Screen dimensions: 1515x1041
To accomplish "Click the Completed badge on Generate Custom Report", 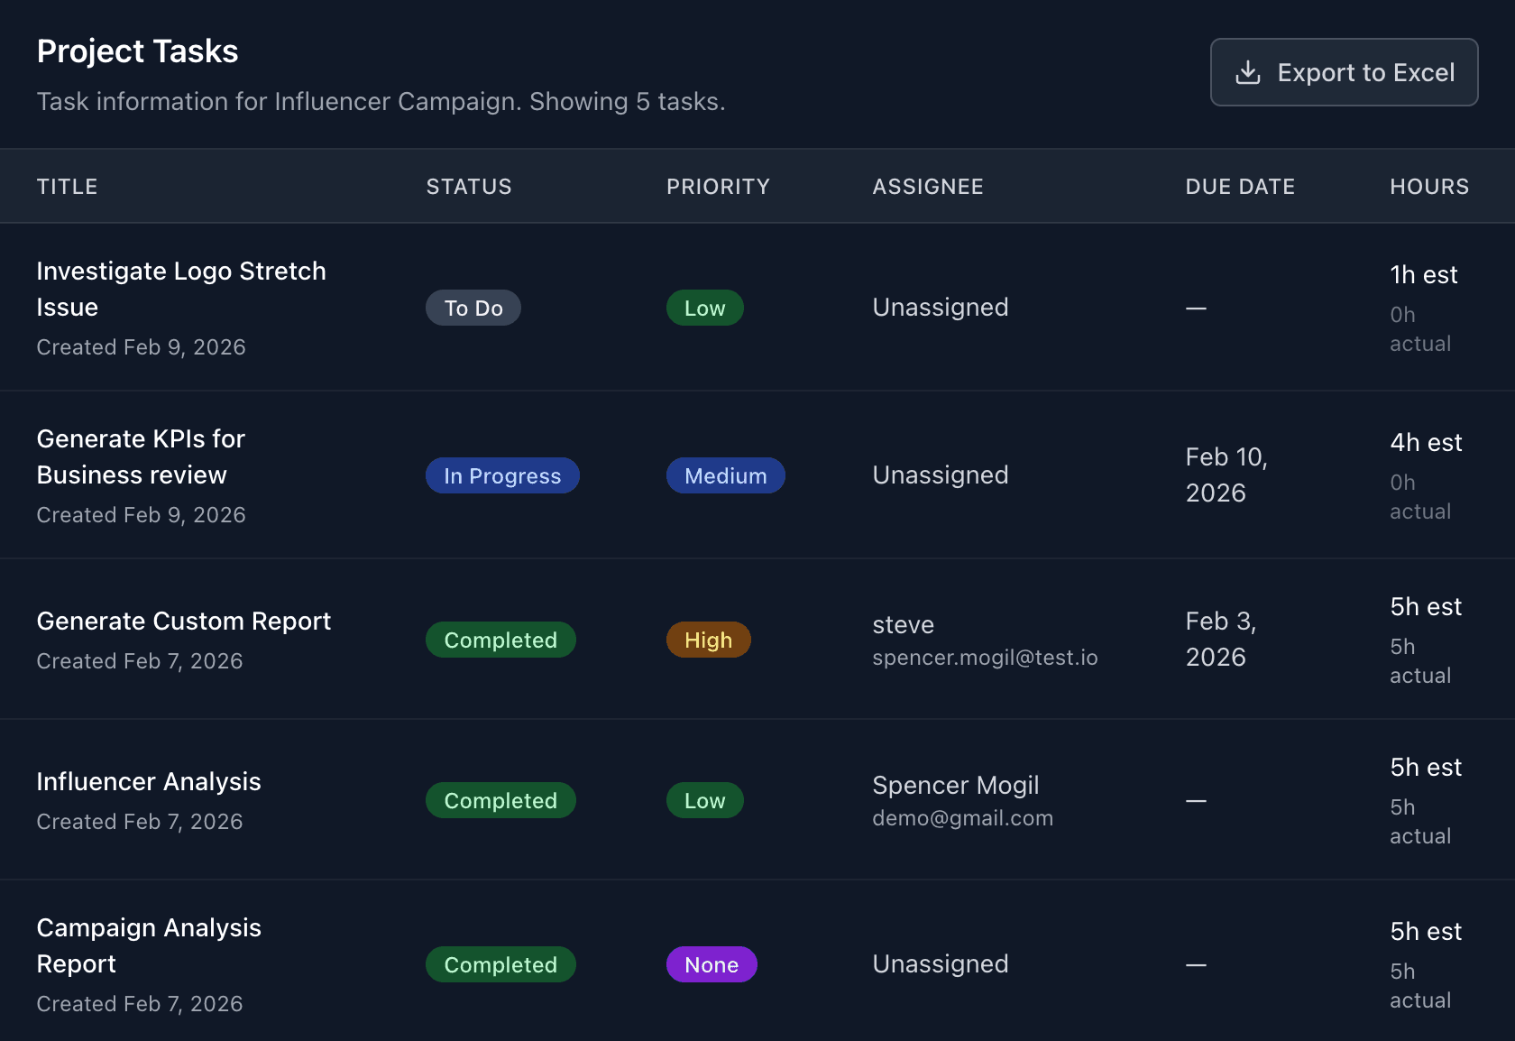I will [500, 640].
